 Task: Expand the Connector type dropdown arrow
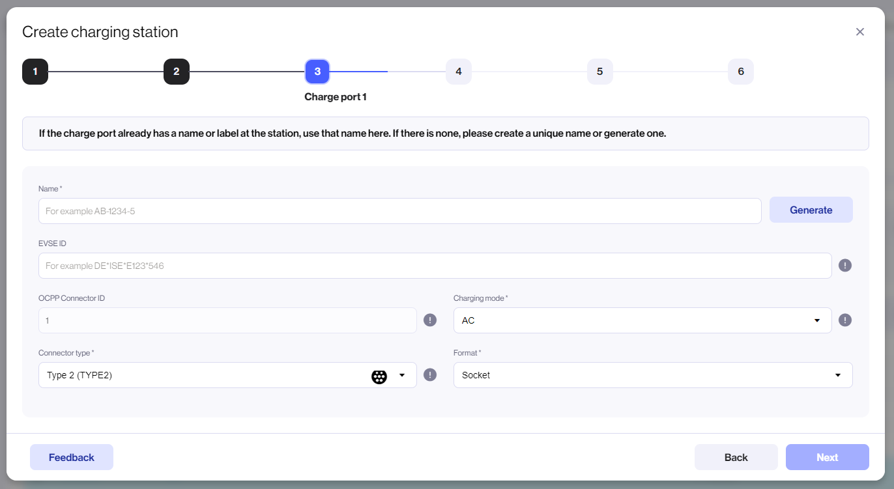[x=402, y=375]
